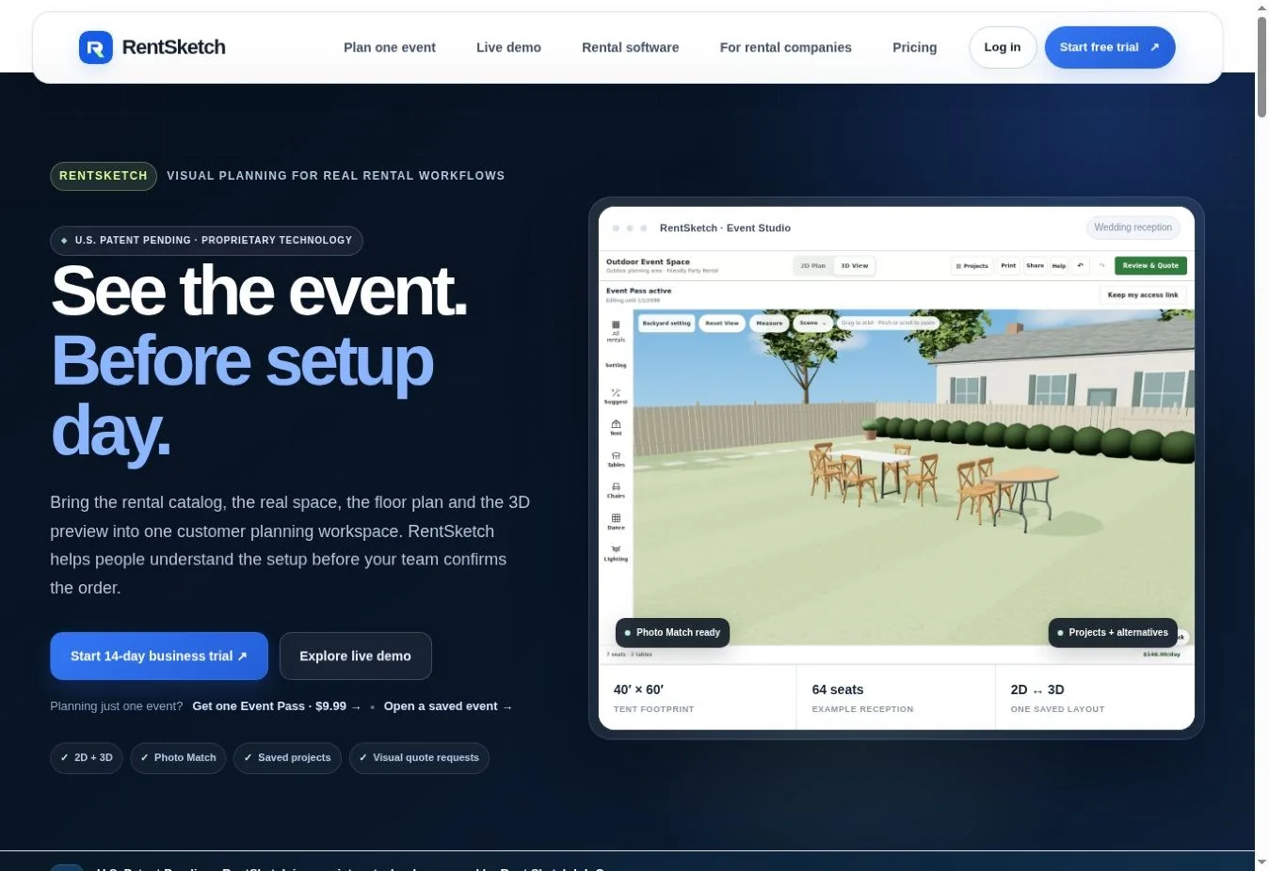Open the Projects list button

[972, 265]
